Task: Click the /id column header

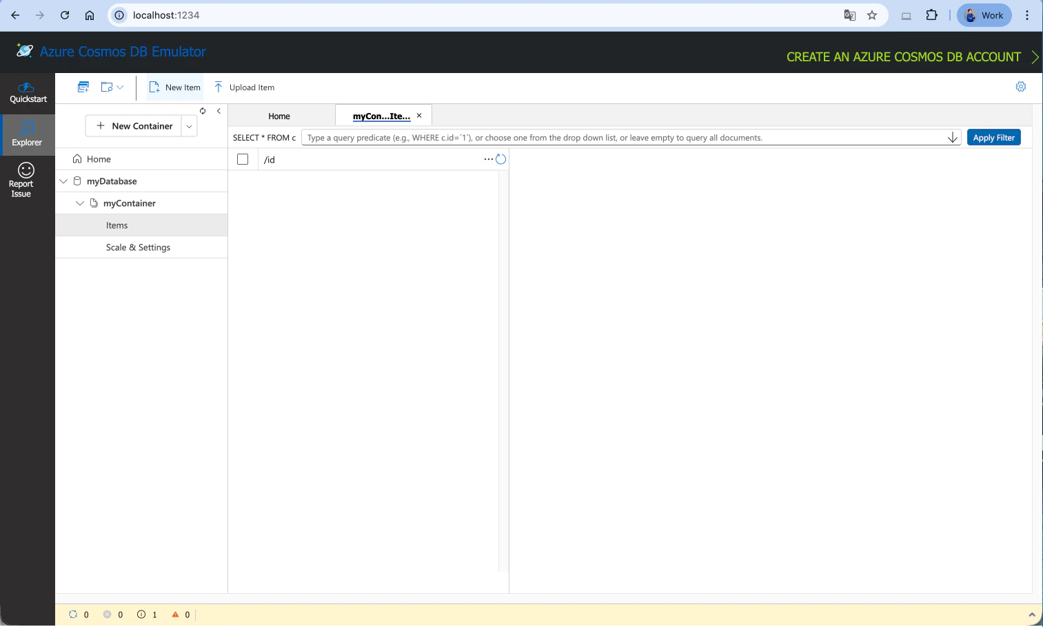Action: [270, 160]
